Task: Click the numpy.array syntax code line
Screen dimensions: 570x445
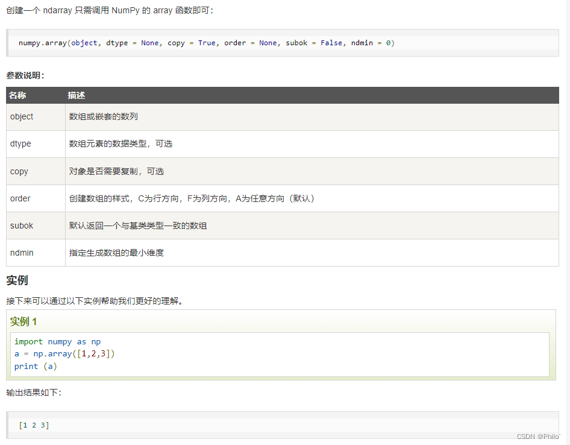Action: [x=207, y=43]
